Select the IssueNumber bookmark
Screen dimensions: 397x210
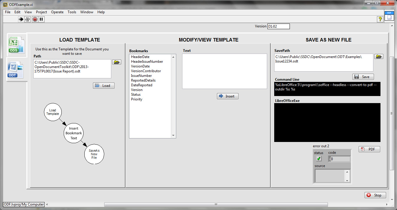pos(141,76)
